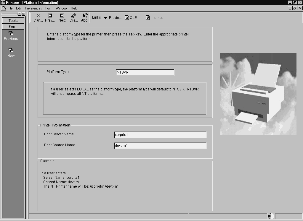This screenshot has height=221, width=303.
Task: Click the printer illustration image
Action: [258, 94]
